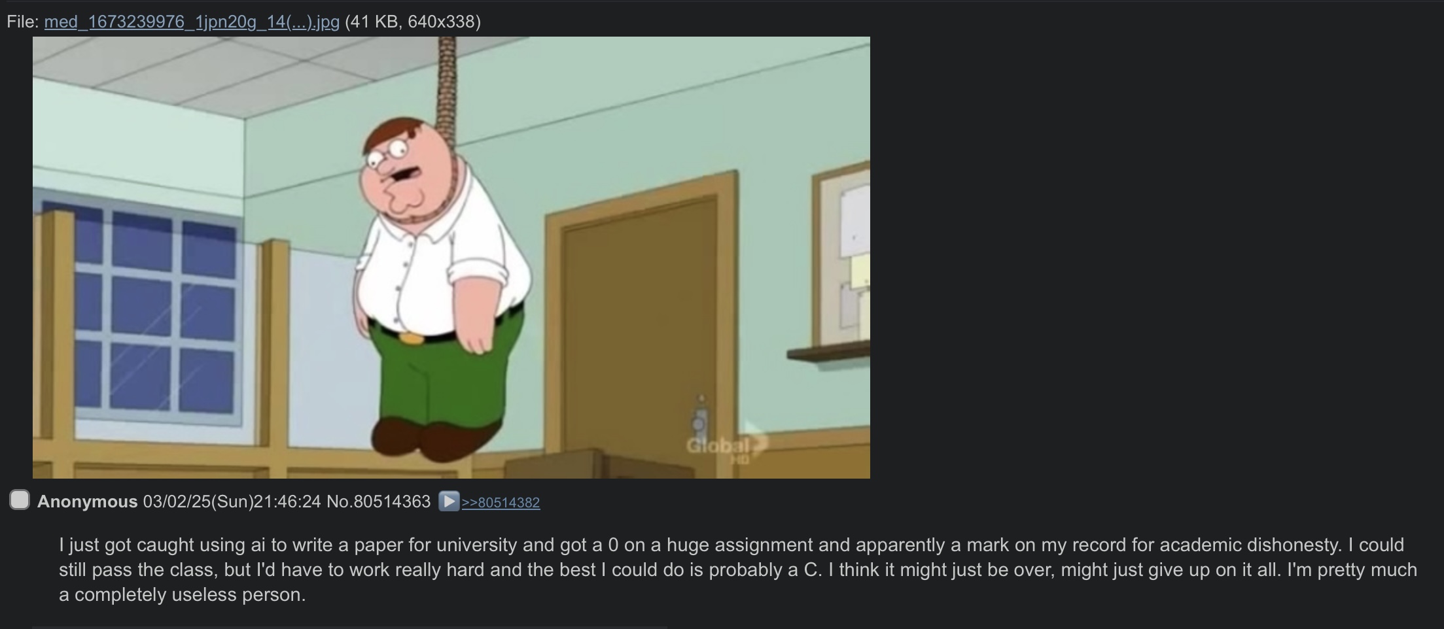Image resolution: width=1444 pixels, height=629 pixels.
Task: Tick the checkbox beside Anonymous post
Action: (x=20, y=500)
